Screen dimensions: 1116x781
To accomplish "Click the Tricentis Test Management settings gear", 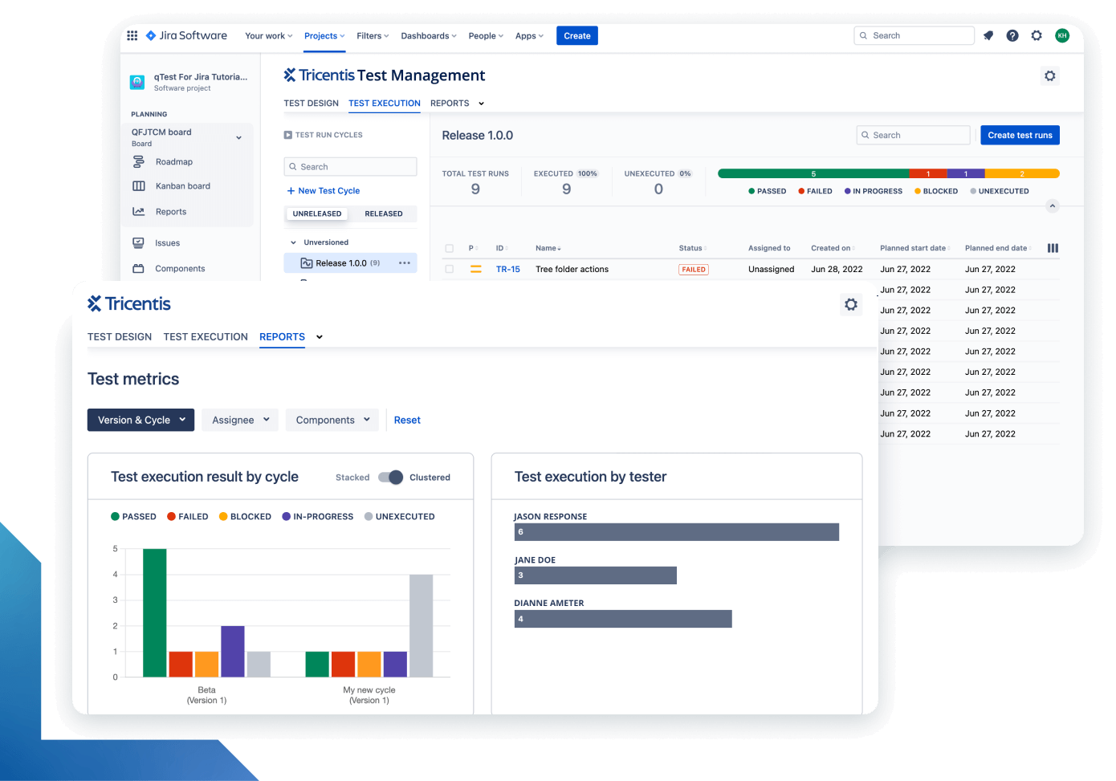I will pyautogui.click(x=1050, y=76).
